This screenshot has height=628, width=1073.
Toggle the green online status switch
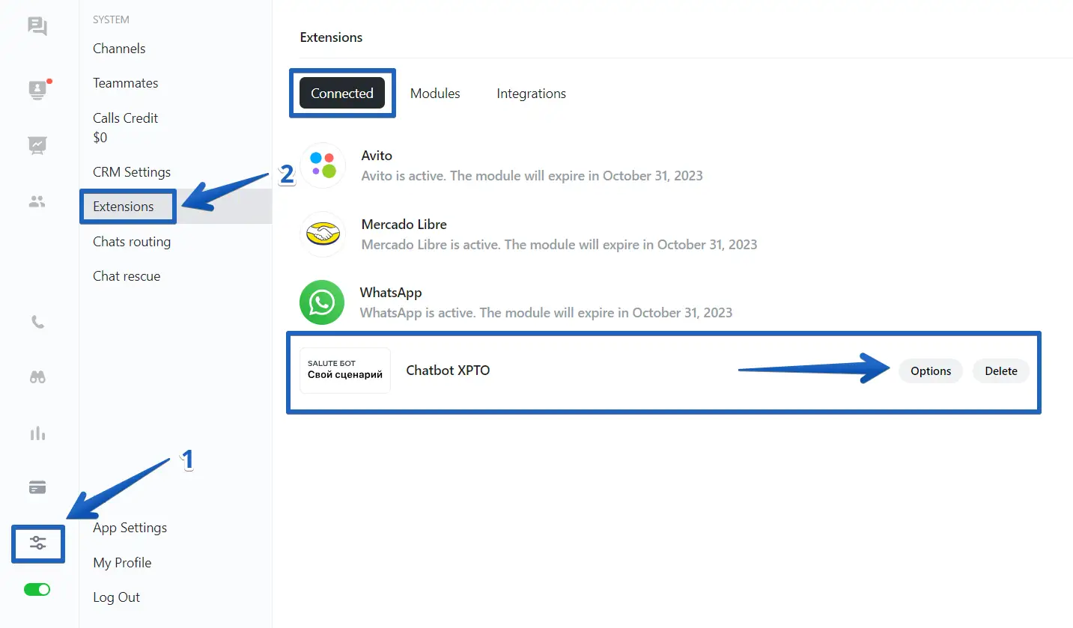[37, 590]
